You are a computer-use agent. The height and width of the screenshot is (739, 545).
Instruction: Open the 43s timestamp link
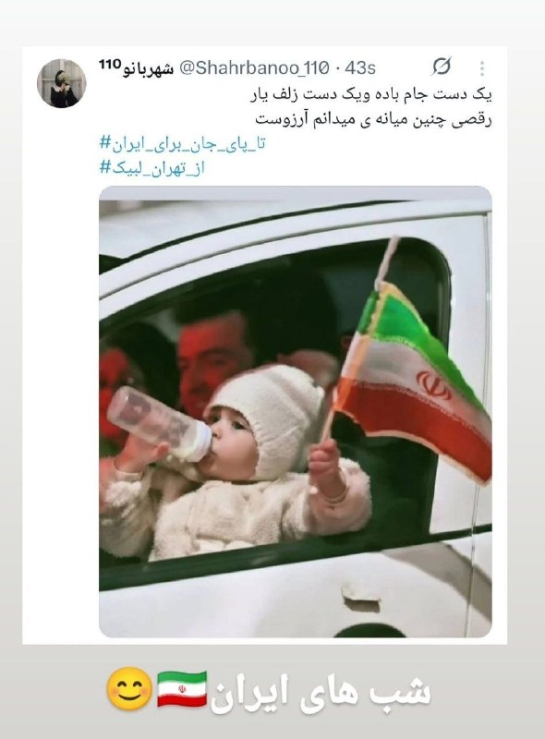click(360, 68)
